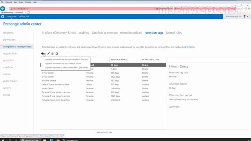Click the Office 365 link in the header
Image resolution: width=251 pixels, height=141 pixels.
click(24, 16)
